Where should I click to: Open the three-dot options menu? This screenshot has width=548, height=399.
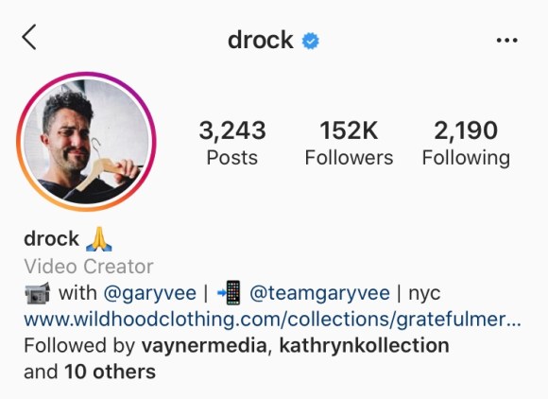(x=506, y=41)
